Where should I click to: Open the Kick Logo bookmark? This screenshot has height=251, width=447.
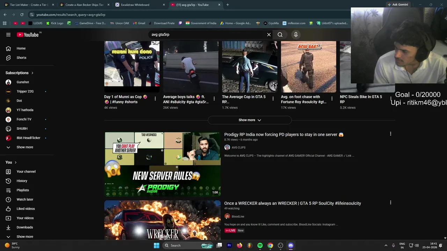coord(55,23)
